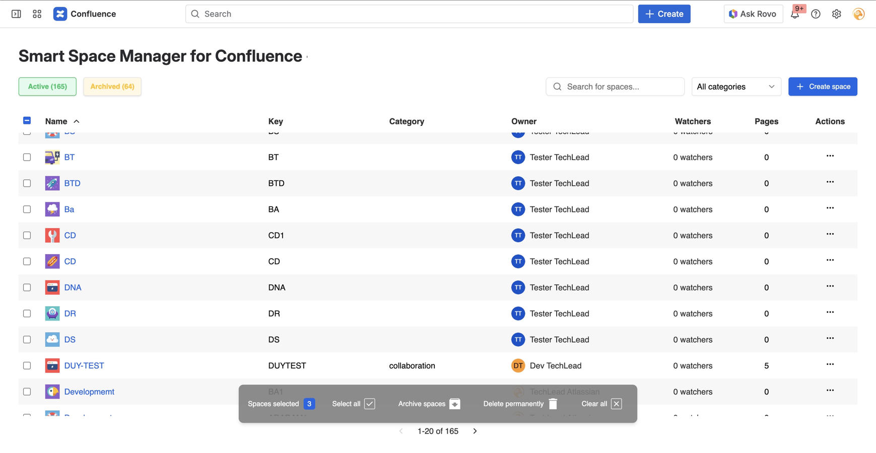
Task: Click the Create space button
Action: point(822,87)
